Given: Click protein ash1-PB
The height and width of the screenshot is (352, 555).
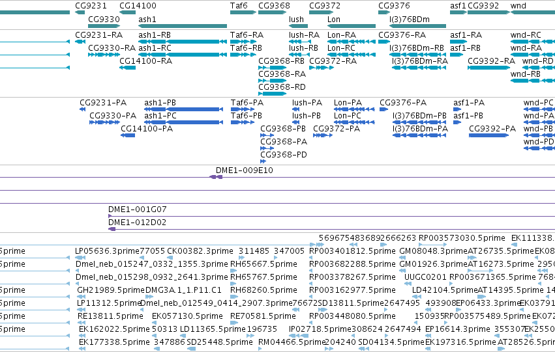Looking at the screenshot, I should click(x=160, y=103).
